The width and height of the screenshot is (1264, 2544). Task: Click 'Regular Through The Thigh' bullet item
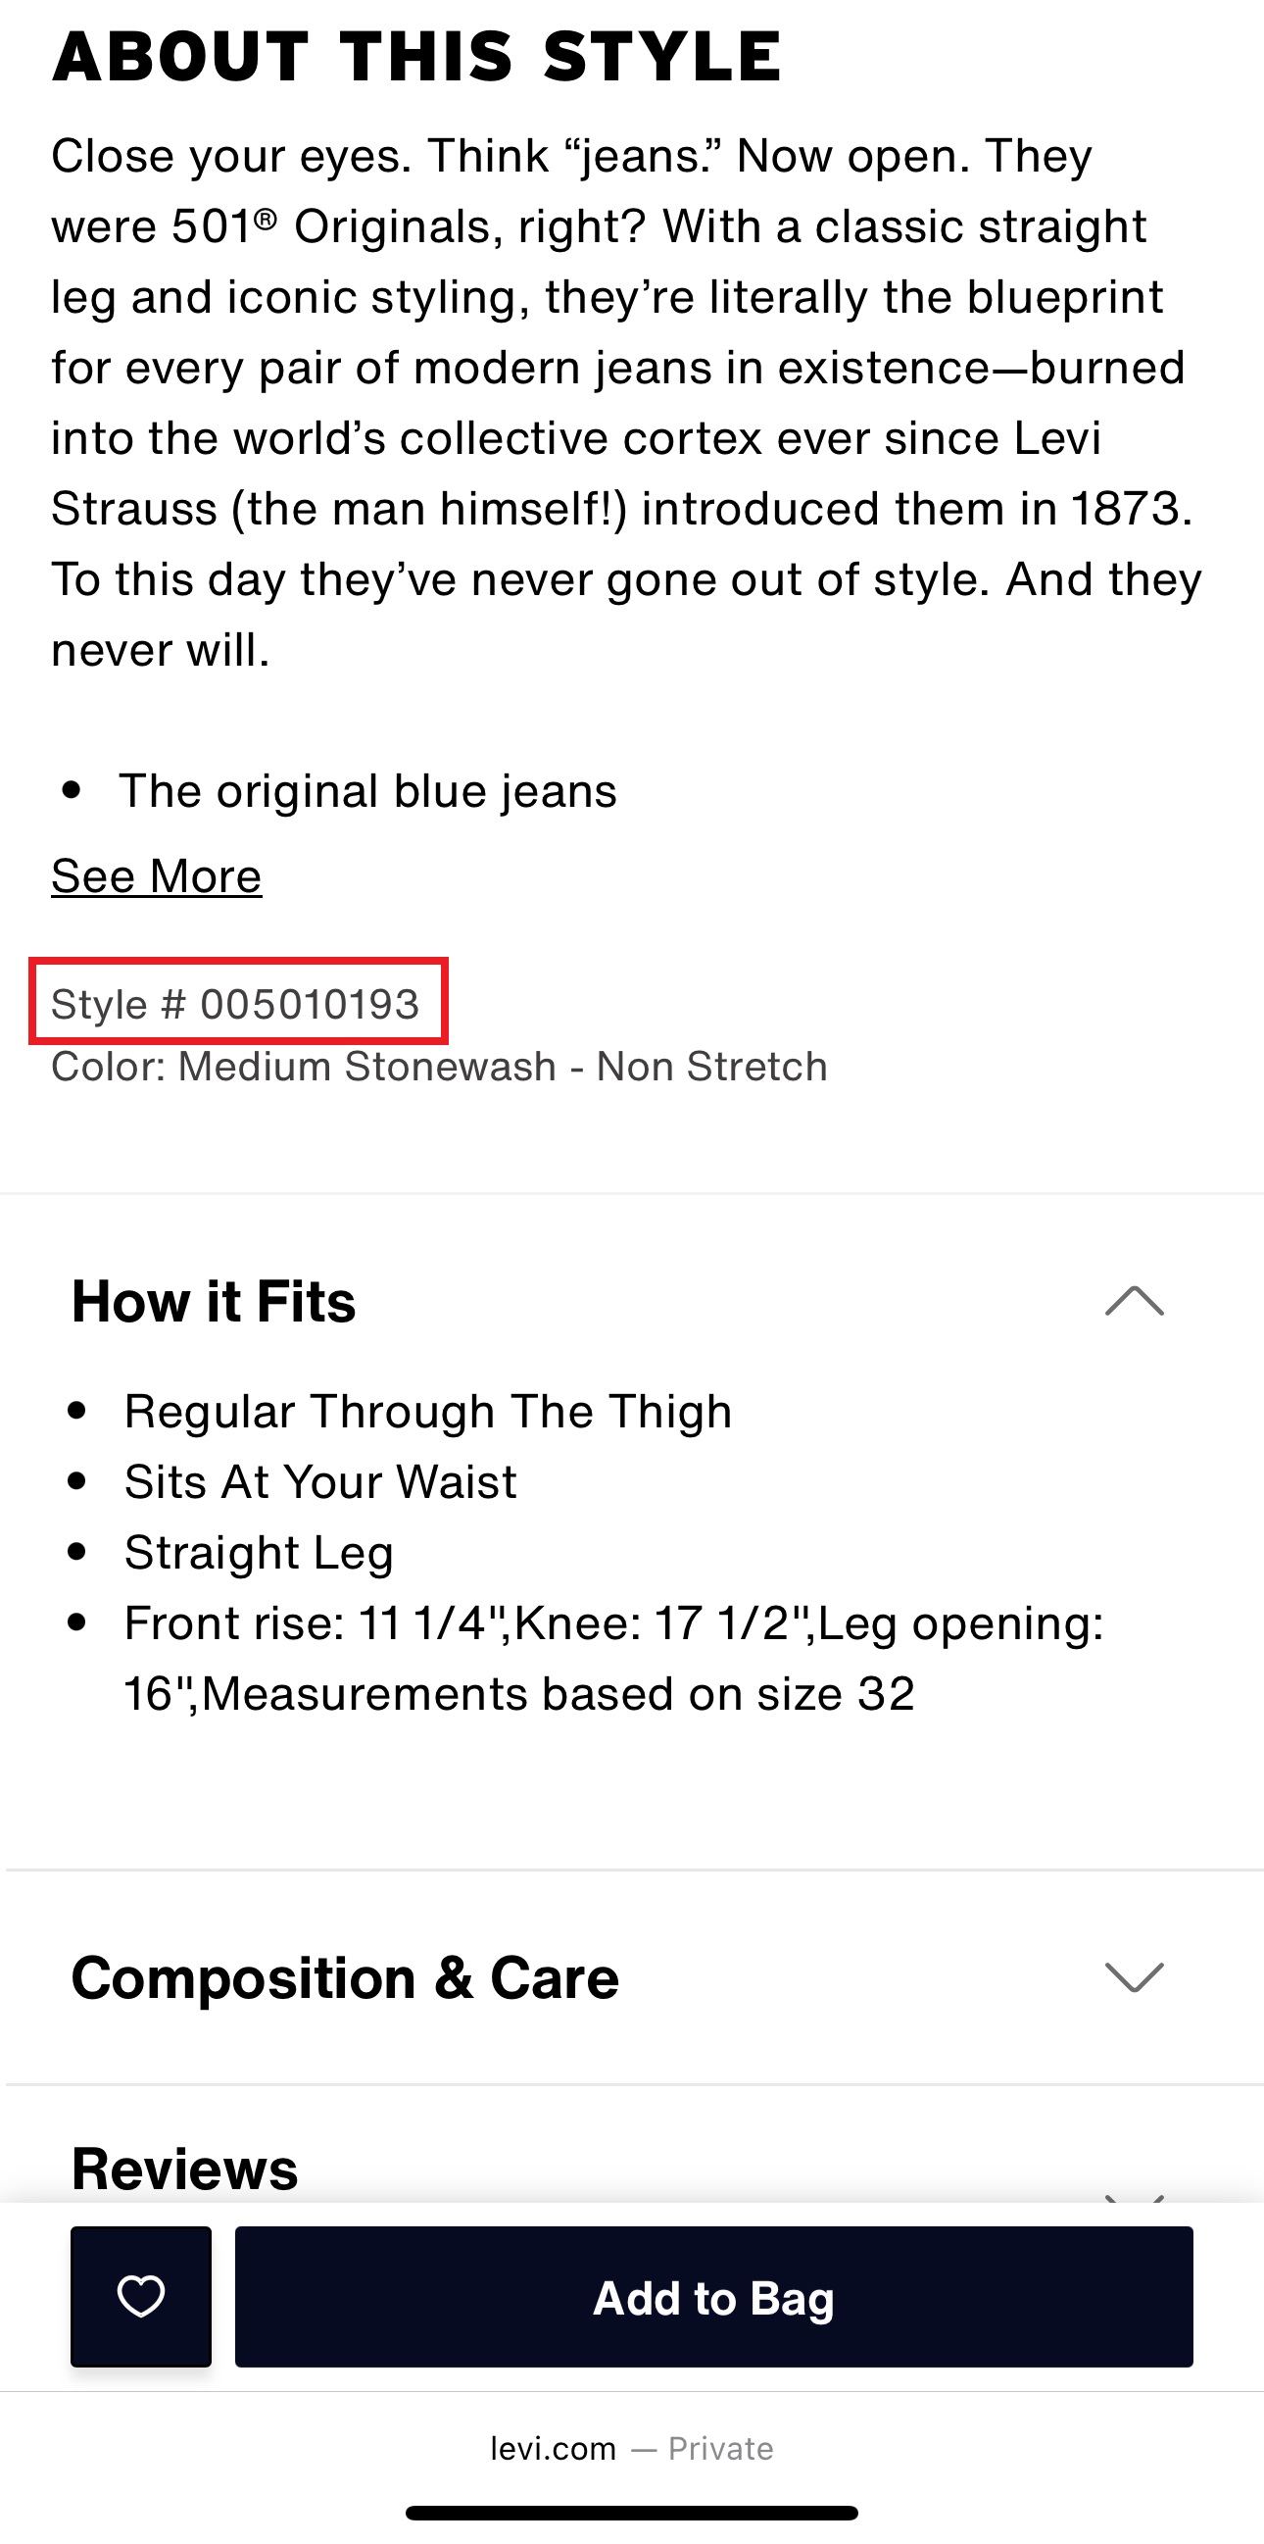click(427, 1412)
